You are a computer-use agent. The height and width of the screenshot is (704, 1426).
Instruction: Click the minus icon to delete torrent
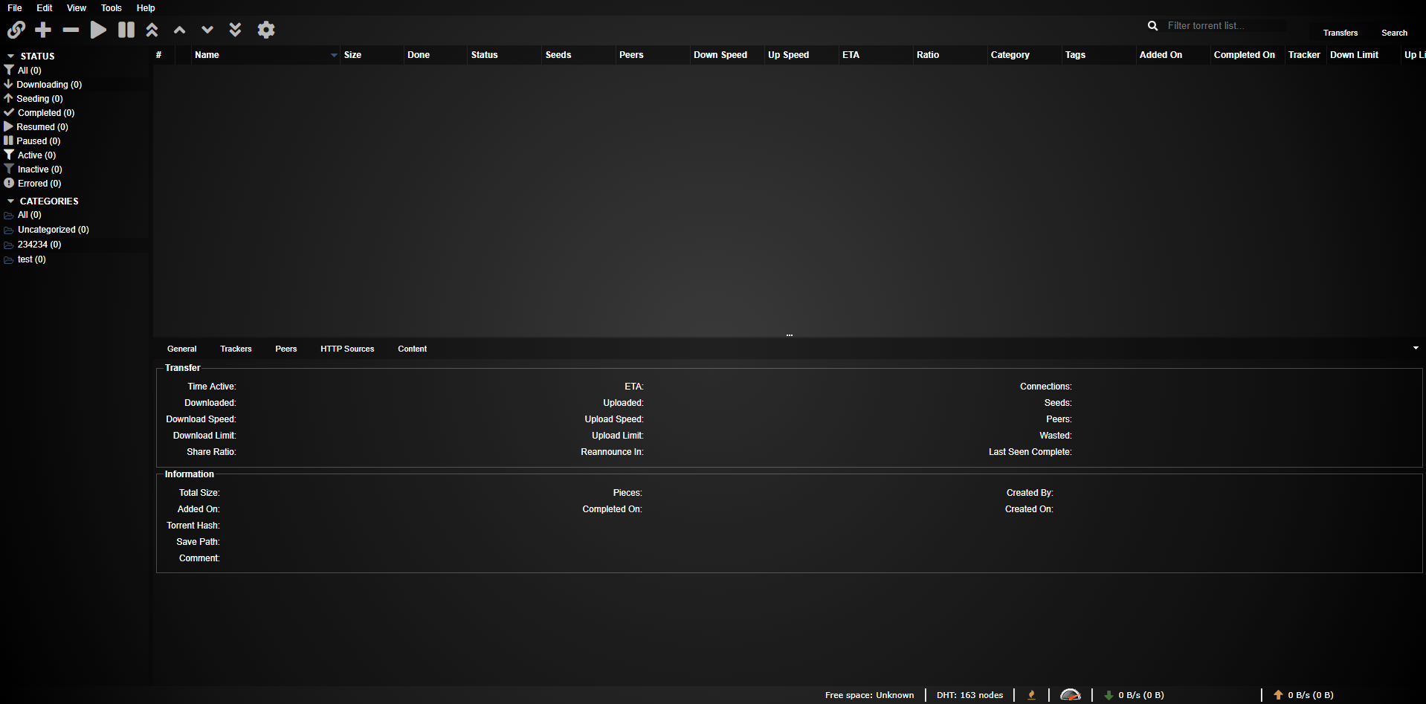tap(71, 30)
